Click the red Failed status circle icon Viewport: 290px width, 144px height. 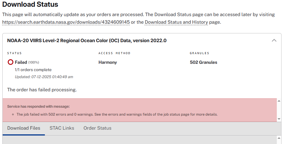10,62
